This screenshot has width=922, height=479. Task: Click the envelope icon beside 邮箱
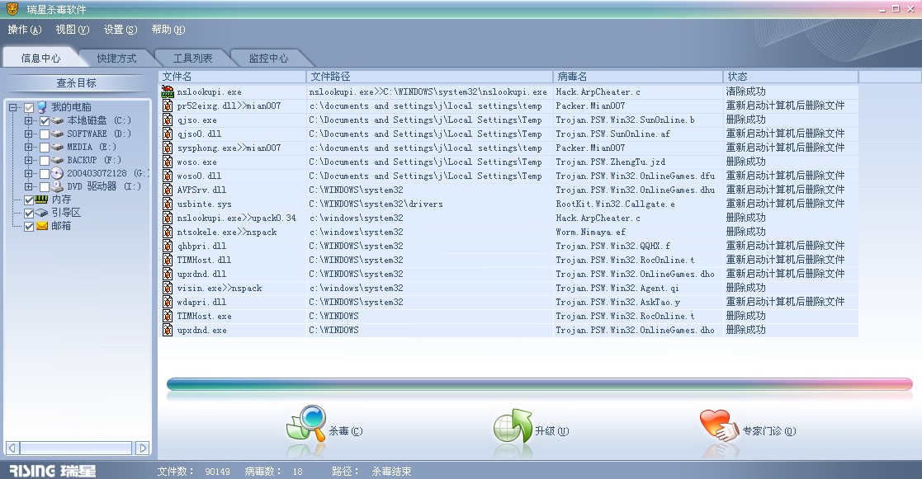pos(42,226)
